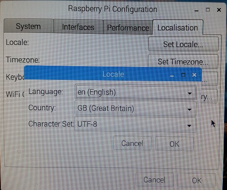Click the en (English) language field
This screenshot has width=227, height=190.
pos(136,92)
